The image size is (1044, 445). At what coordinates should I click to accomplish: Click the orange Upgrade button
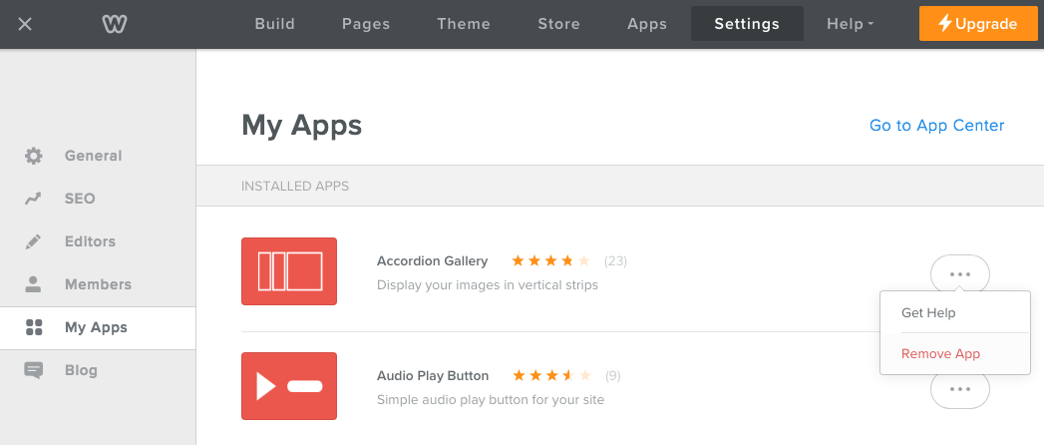(x=978, y=24)
